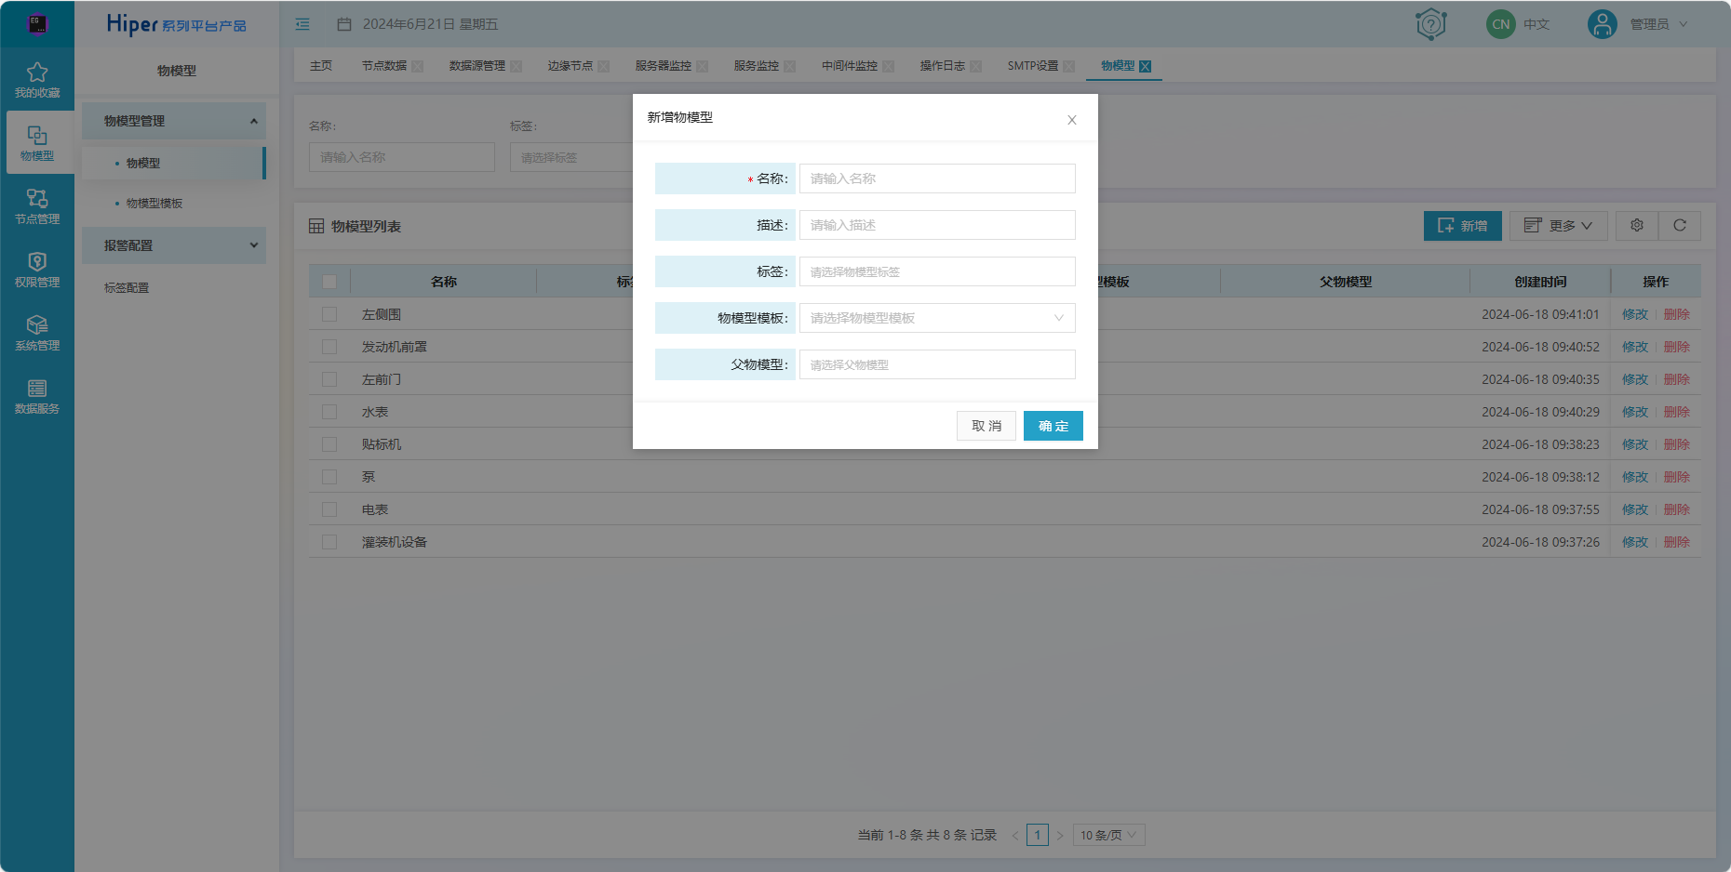Viewport: 1731px width, 872px height.
Task: Close the SMTP设置 tab
Action: click(1069, 66)
